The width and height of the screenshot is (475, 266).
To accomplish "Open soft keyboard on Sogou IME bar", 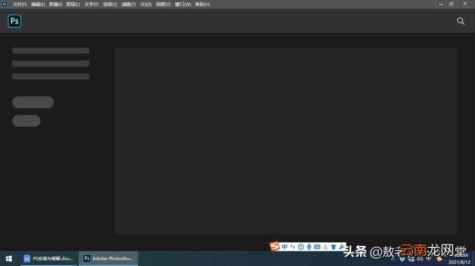I will [317, 247].
